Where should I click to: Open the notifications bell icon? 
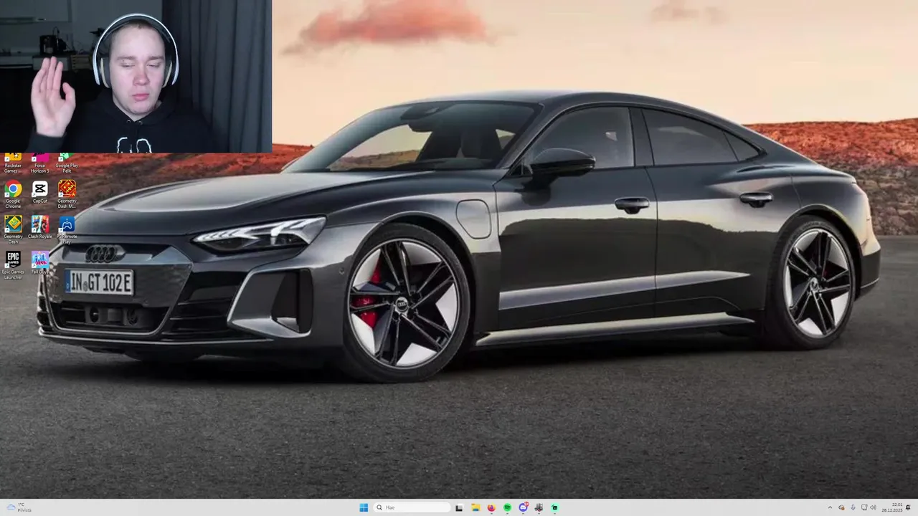[x=908, y=507]
